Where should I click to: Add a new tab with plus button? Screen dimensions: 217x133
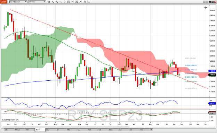click(x=151, y=130)
